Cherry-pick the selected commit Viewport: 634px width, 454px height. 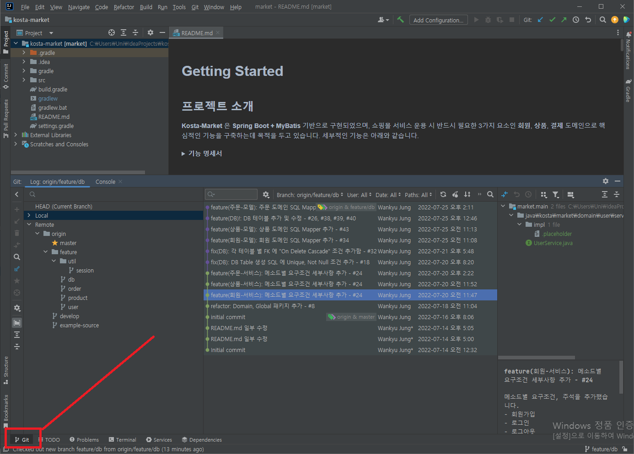tap(455, 194)
